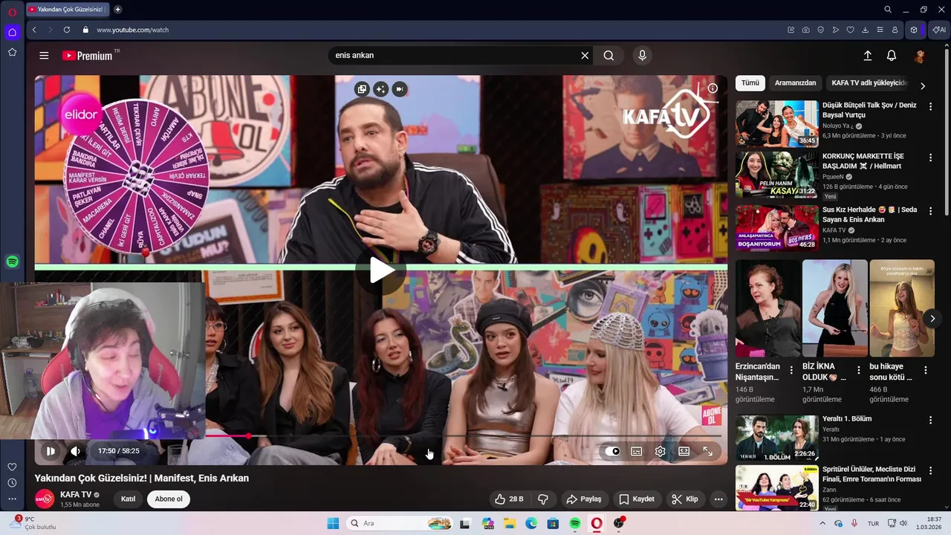Open options for 'Erzincan'dan Nişantaşın' short

(791, 370)
